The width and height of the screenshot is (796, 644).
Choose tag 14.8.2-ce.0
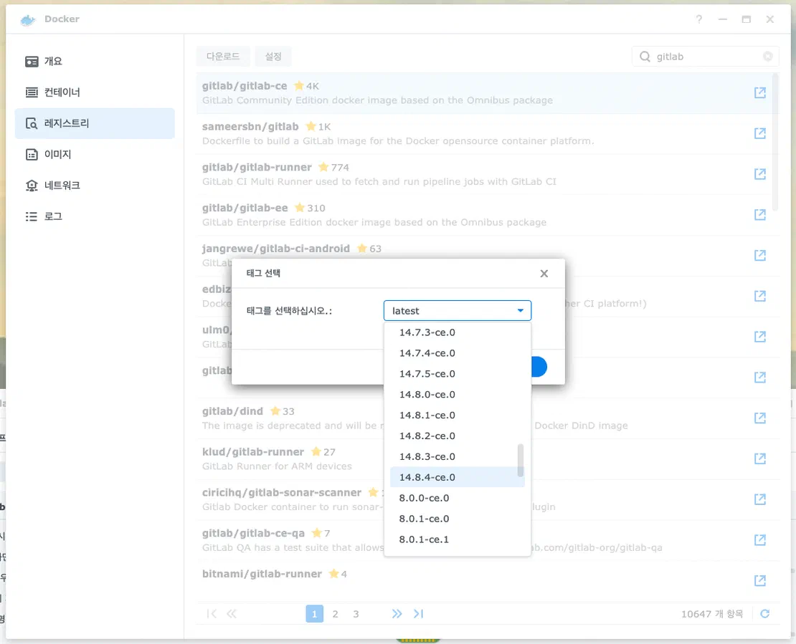457,436
